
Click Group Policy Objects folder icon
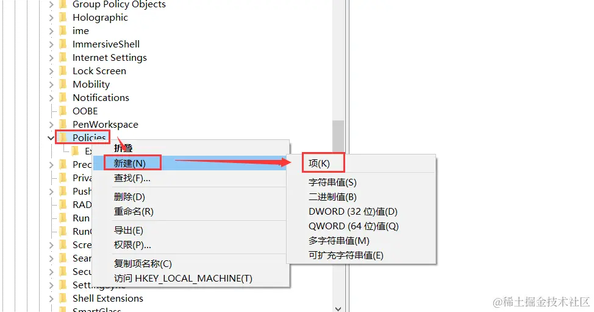pyautogui.click(x=63, y=4)
